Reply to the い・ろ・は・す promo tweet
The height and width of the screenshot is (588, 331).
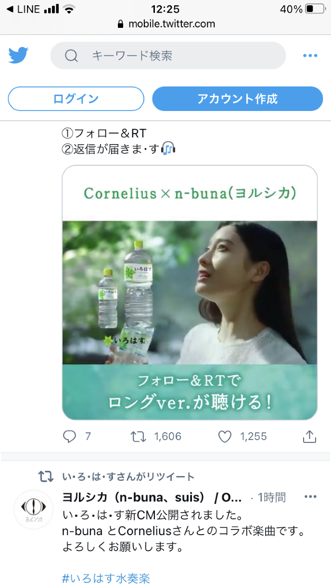tap(70, 436)
